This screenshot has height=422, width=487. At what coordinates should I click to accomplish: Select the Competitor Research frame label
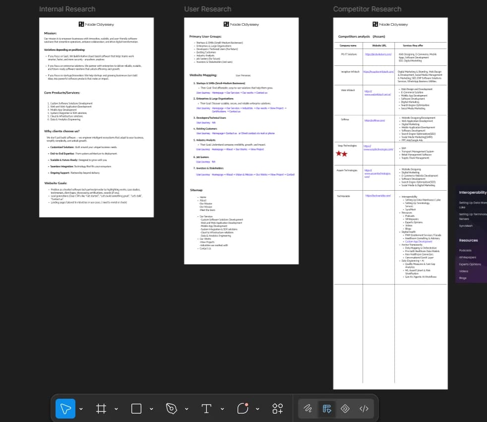[367, 9]
